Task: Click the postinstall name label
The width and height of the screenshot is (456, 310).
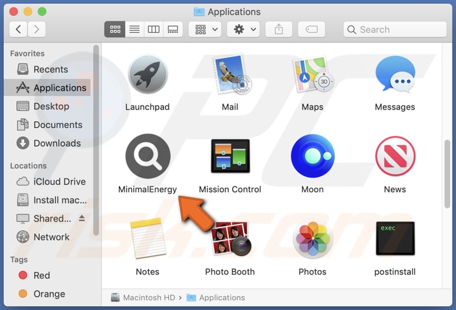Action: [x=395, y=272]
